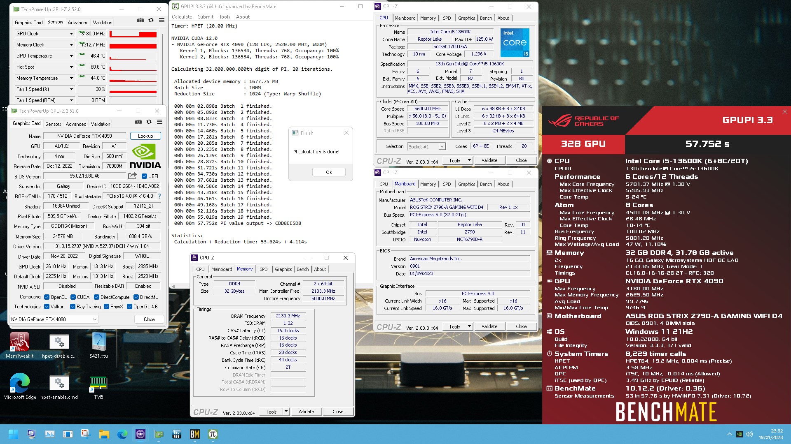Screen dimensions: 791x444
Task: Switch to Bench tab in CPU-Z CPU window
Action: [486, 18]
